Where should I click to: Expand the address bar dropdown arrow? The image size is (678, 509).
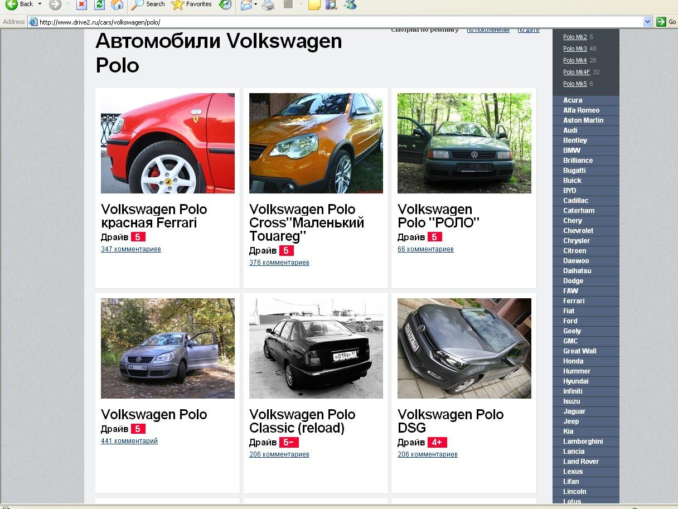(x=647, y=22)
